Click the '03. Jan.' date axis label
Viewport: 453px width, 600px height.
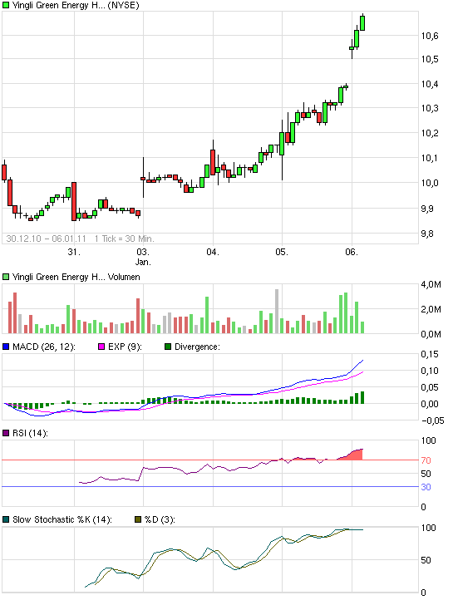click(x=143, y=257)
